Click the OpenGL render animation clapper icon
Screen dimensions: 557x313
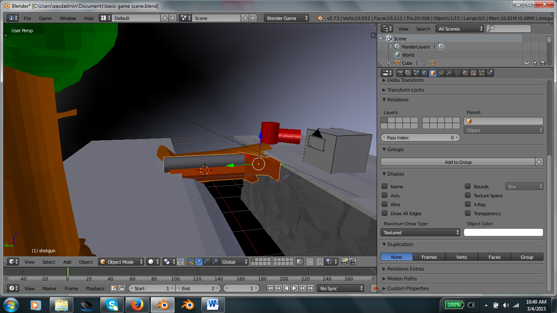coord(352,262)
